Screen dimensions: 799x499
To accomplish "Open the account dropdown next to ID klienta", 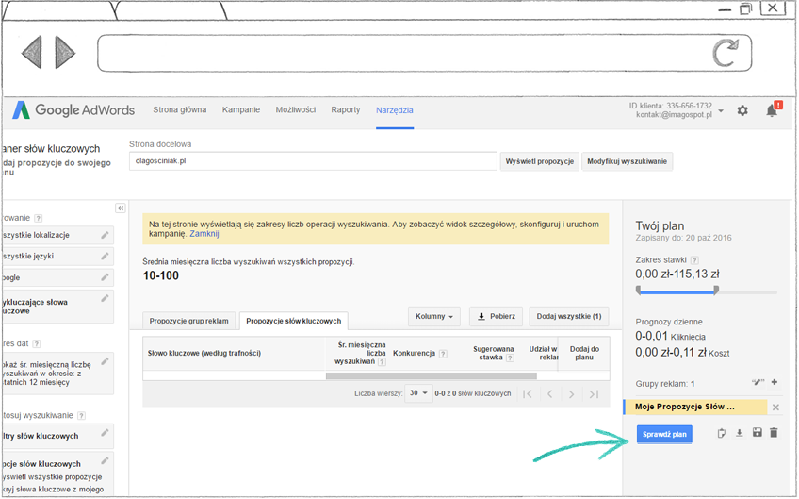I will pos(721,110).
